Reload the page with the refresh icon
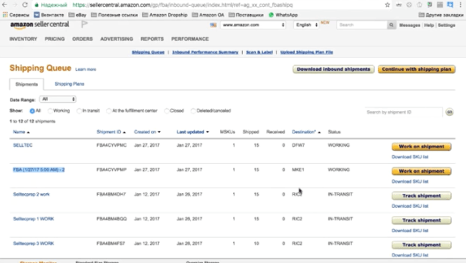466x263 pixels. tap(25, 5)
